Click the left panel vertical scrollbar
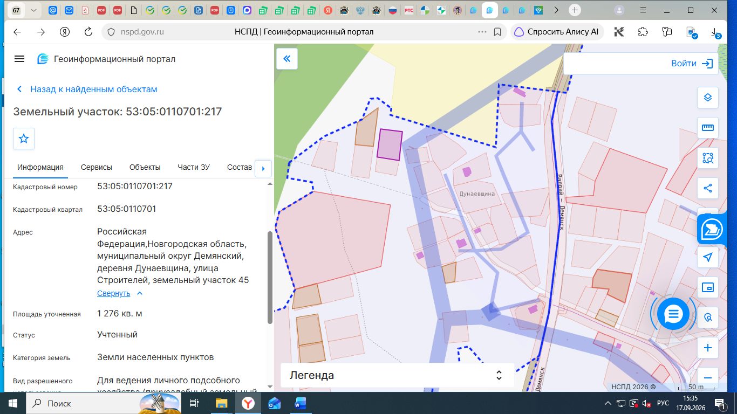 click(x=270, y=278)
